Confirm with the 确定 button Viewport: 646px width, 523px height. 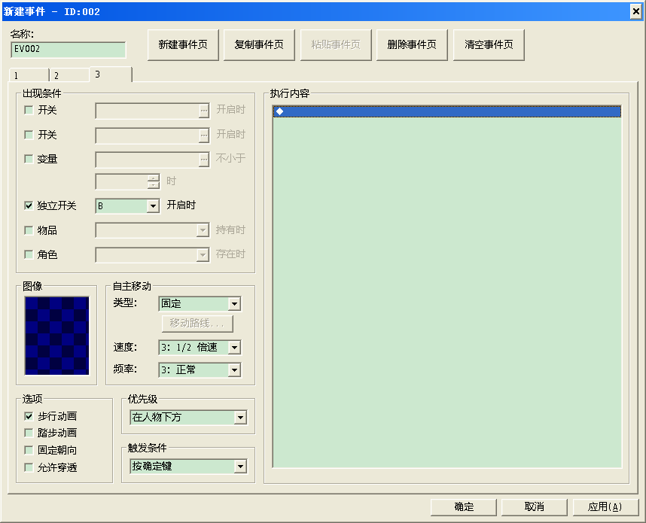pos(464,507)
